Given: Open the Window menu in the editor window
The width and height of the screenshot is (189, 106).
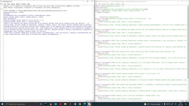Looking at the screenshot, I should (118, 4).
